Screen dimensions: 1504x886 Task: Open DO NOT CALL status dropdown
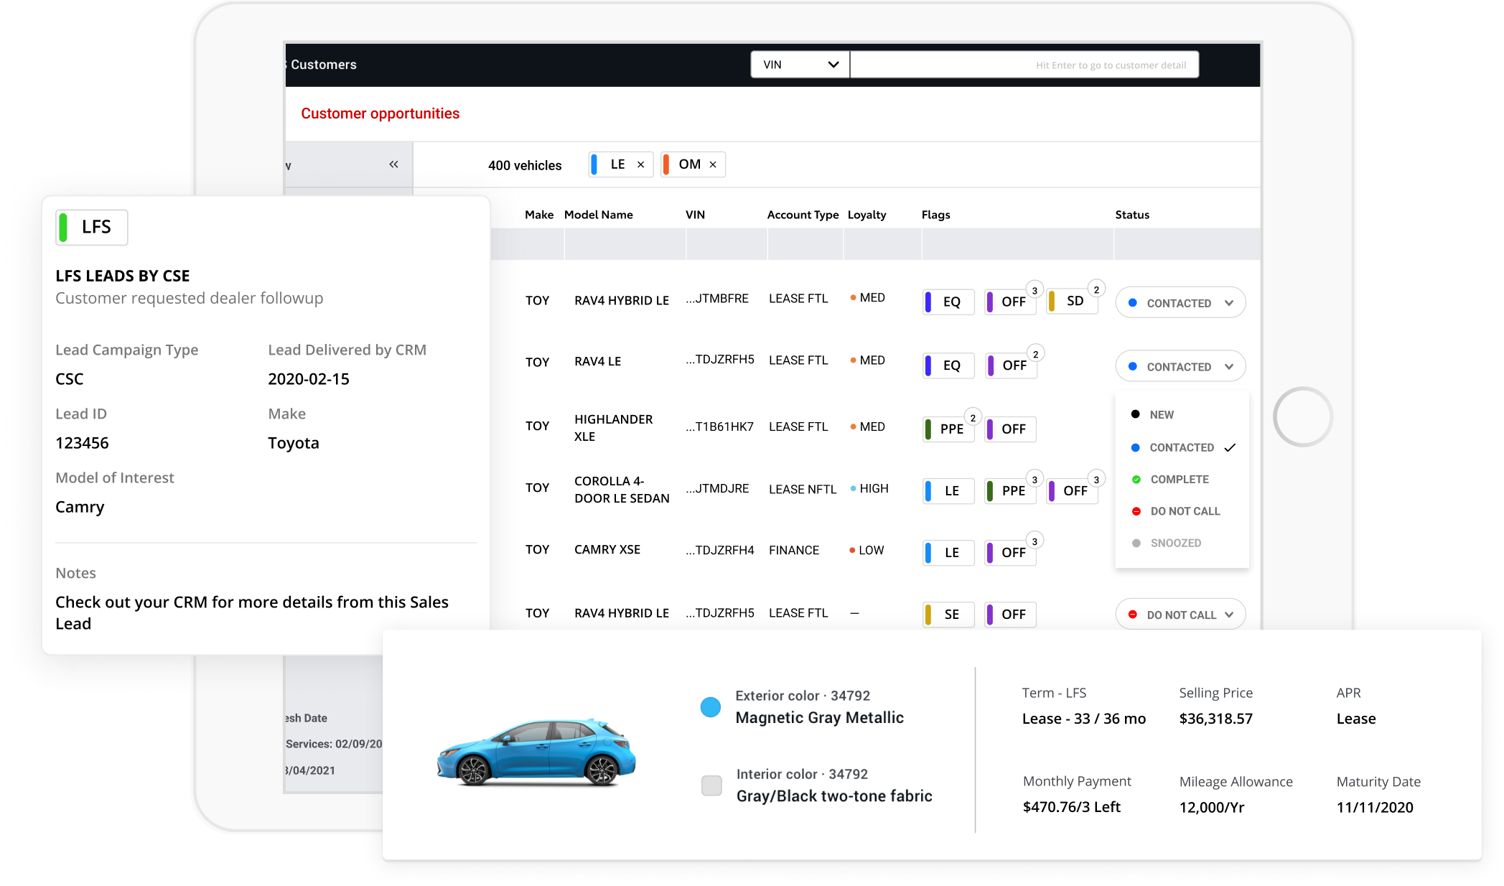point(1180,615)
